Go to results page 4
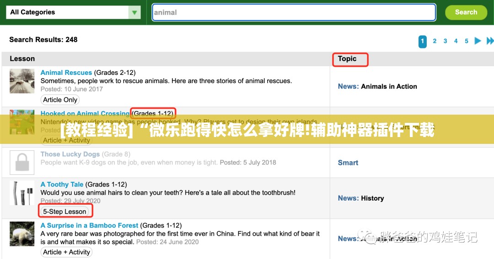Screen dimensions: 494x259 [x=456, y=41]
